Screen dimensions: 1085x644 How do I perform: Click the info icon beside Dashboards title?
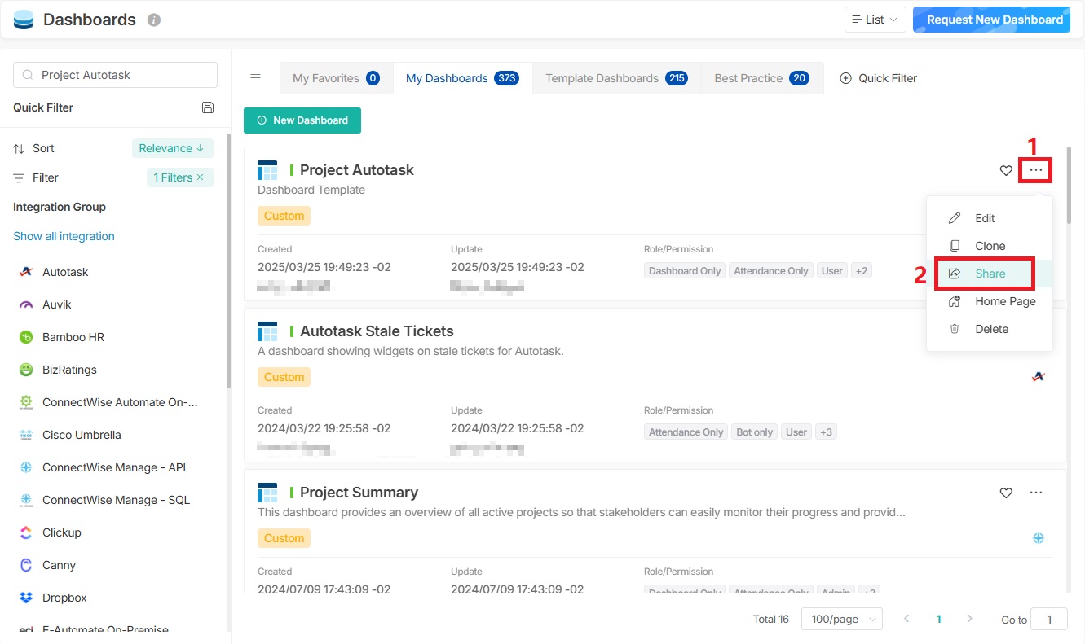(154, 20)
